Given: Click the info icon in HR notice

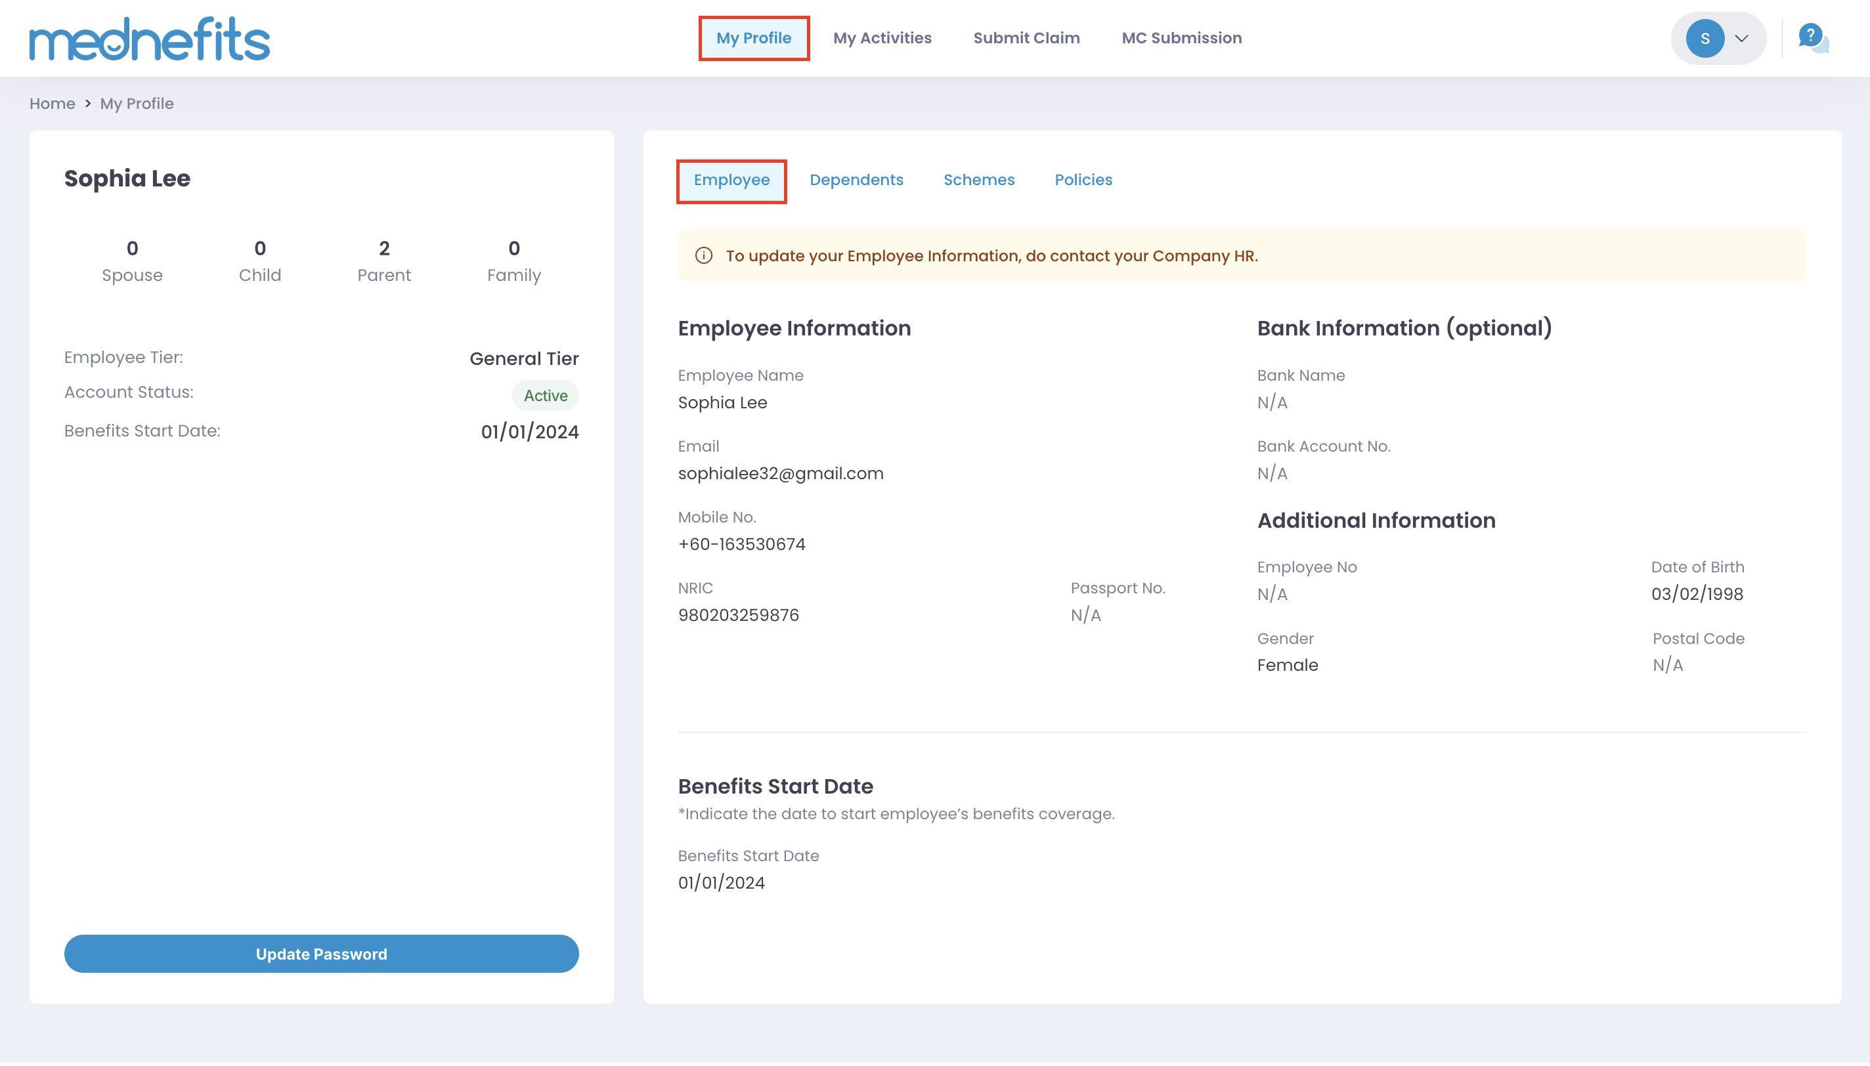Looking at the screenshot, I should [704, 255].
